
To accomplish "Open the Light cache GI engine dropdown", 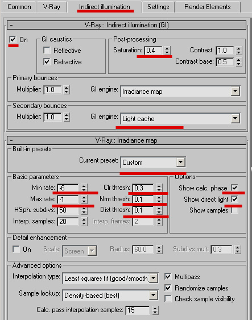I will click(180, 119).
